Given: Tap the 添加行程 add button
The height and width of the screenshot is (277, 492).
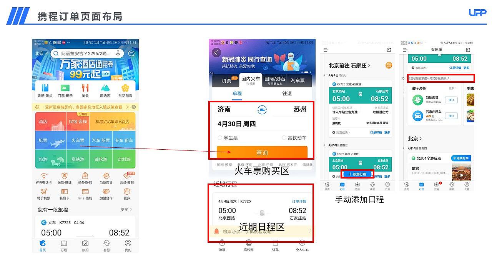Looking at the screenshot, I should point(357,174).
